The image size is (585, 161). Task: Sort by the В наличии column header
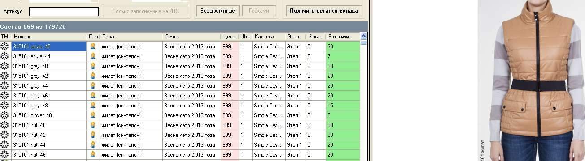point(343,37)
